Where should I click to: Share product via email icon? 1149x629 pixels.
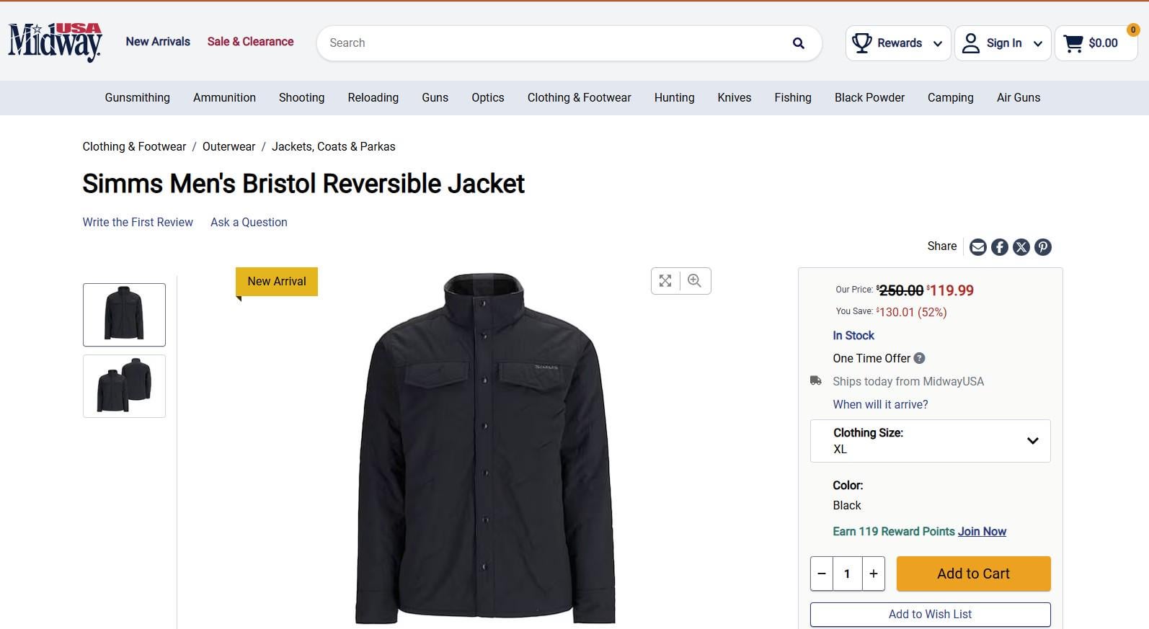(977, 247)
